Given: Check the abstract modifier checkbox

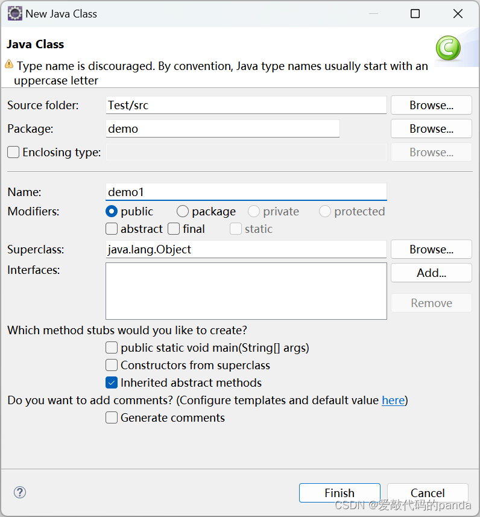Looking at the screenshot, I should (x=112, y=229).
